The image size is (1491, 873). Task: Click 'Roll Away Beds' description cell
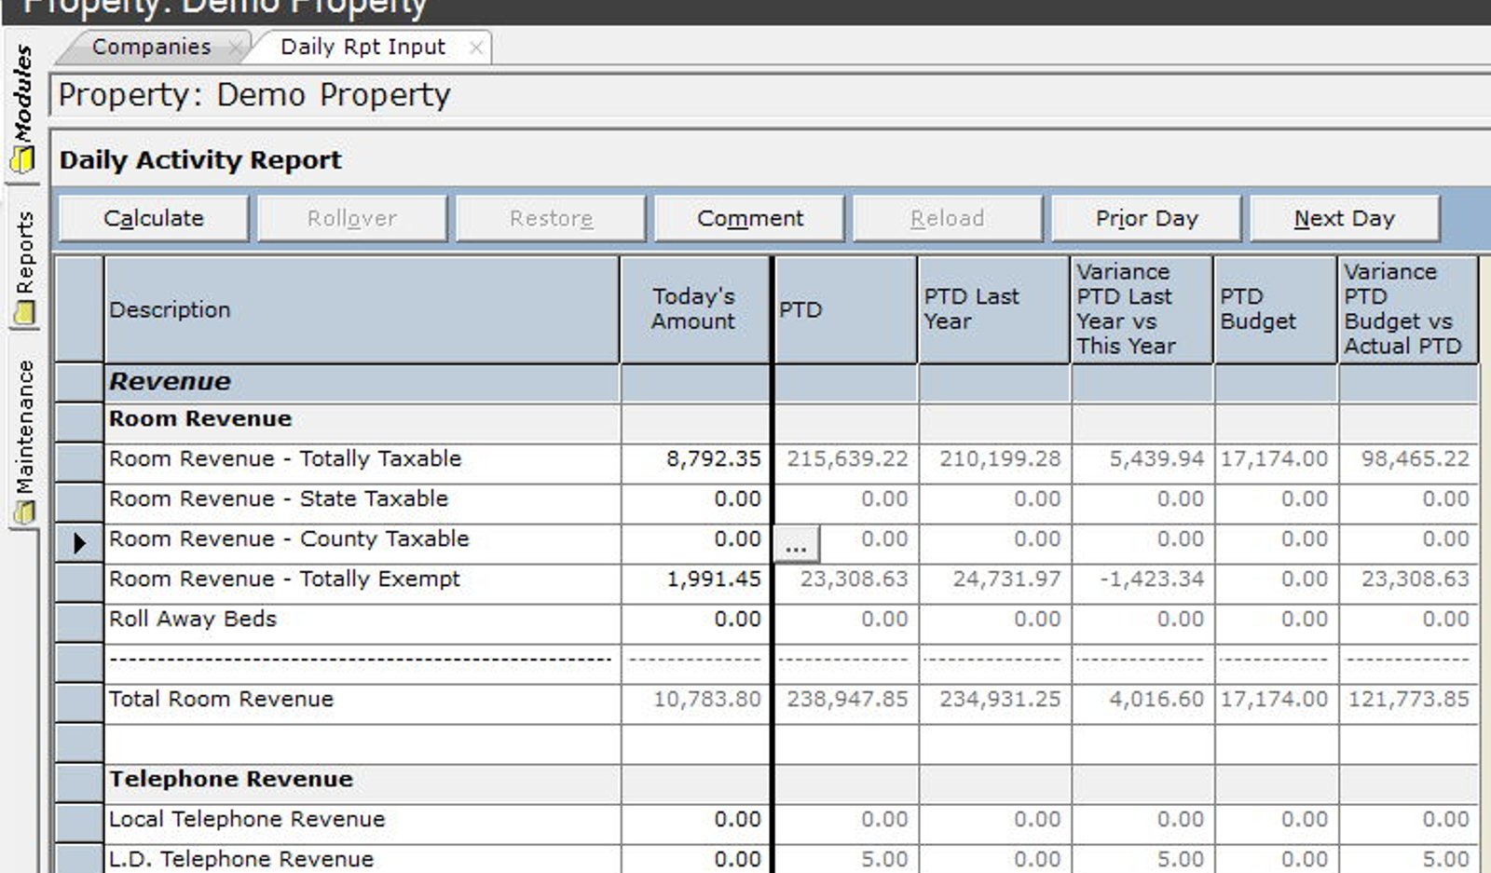(x=362, y=623)
